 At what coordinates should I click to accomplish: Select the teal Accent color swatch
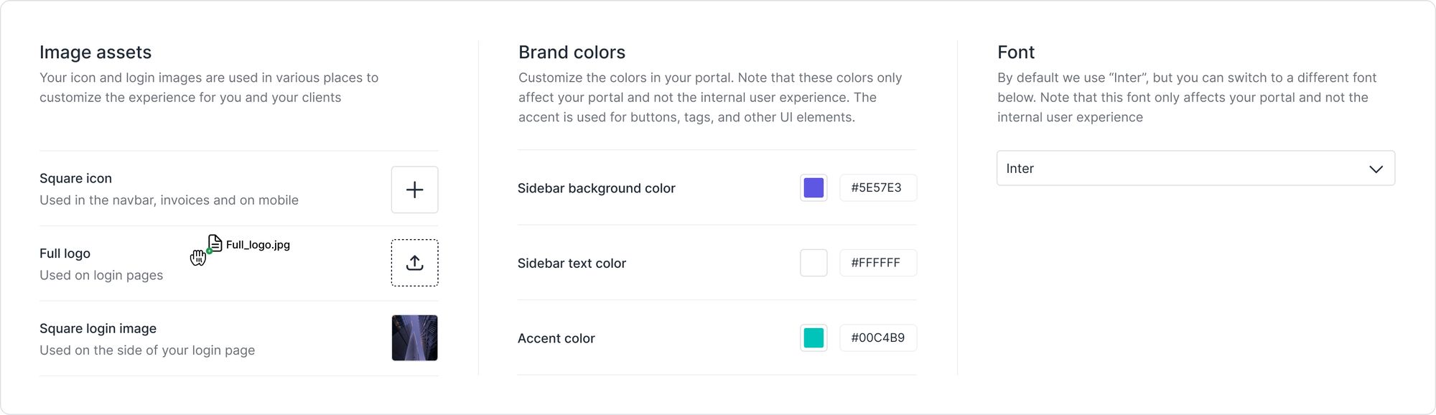click(x=813, y=337)
